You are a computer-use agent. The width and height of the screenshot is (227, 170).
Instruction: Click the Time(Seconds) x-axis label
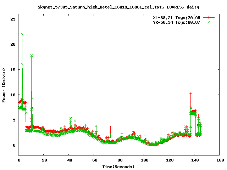pyautogui.click(x=118, y=167)
